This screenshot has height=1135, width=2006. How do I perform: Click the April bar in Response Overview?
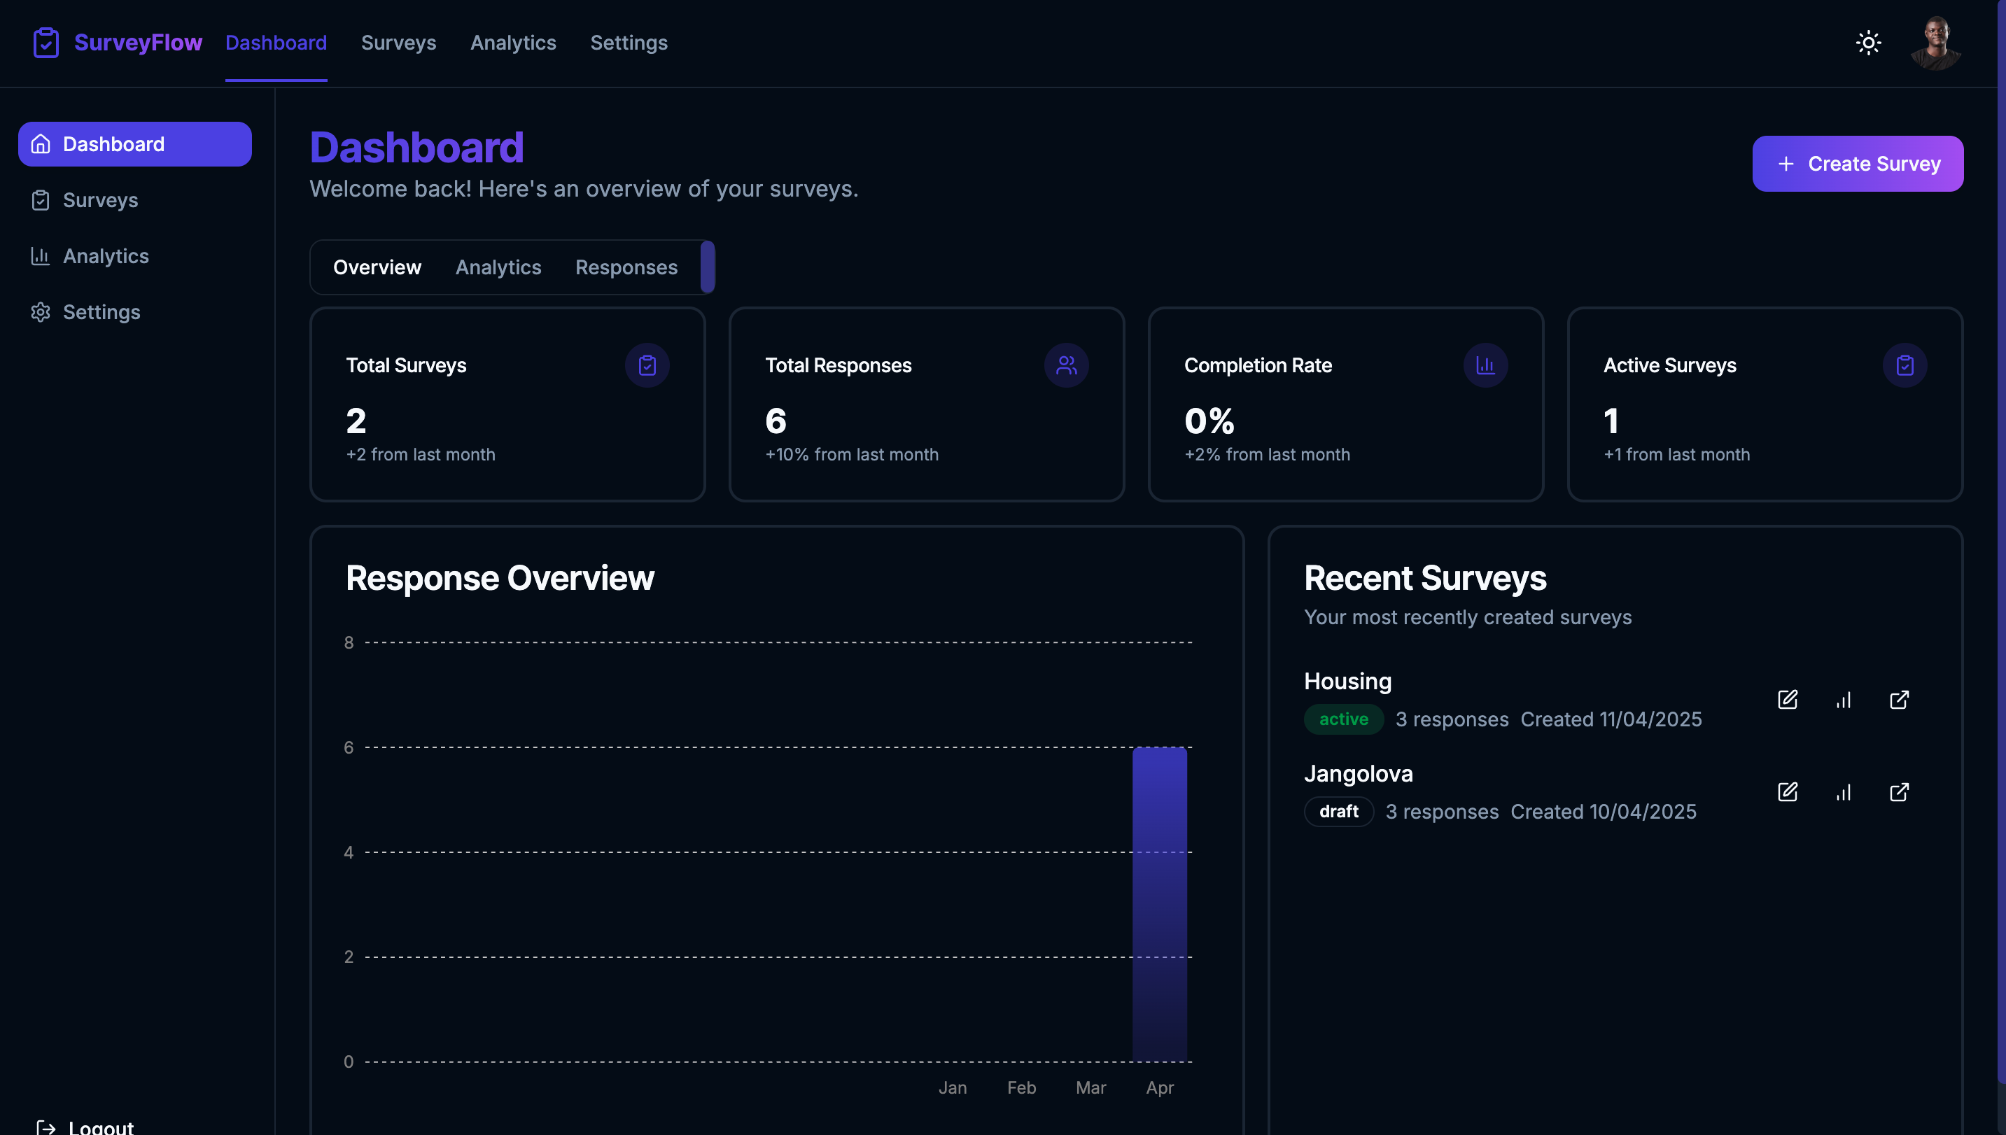[1160, 904]
